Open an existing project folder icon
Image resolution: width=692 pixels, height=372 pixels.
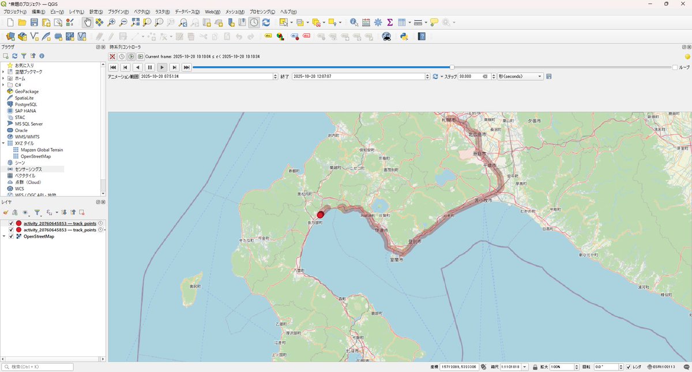(22, 22)
